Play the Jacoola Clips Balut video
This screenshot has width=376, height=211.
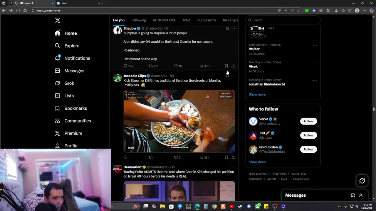point(179,121)
